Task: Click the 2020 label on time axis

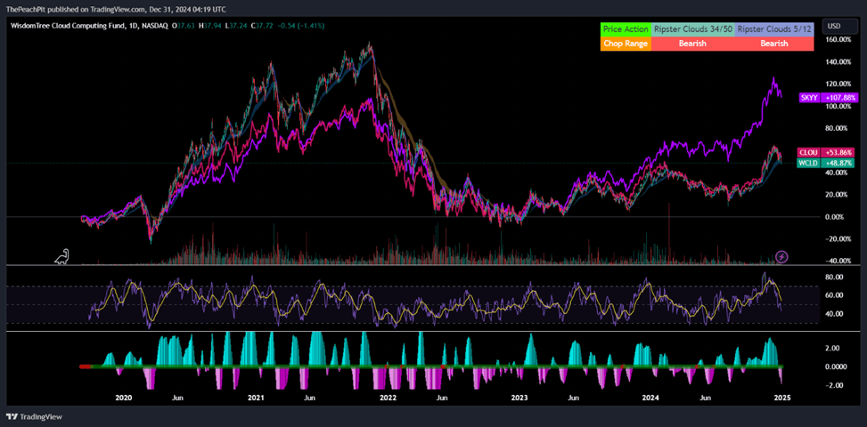Action: [x=124, y=399]
